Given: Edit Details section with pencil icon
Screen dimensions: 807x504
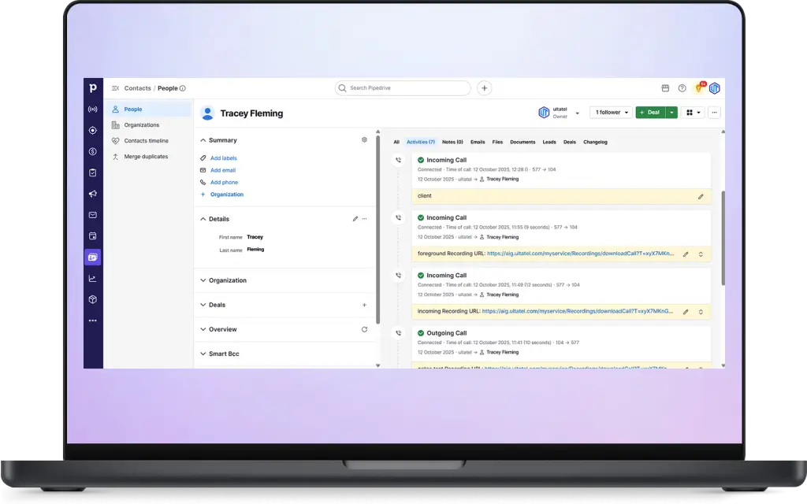Looking at the screenshot, I should pos(355,219).
